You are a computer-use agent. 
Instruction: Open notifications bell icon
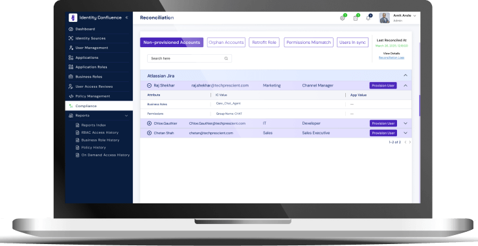[369, 18]
